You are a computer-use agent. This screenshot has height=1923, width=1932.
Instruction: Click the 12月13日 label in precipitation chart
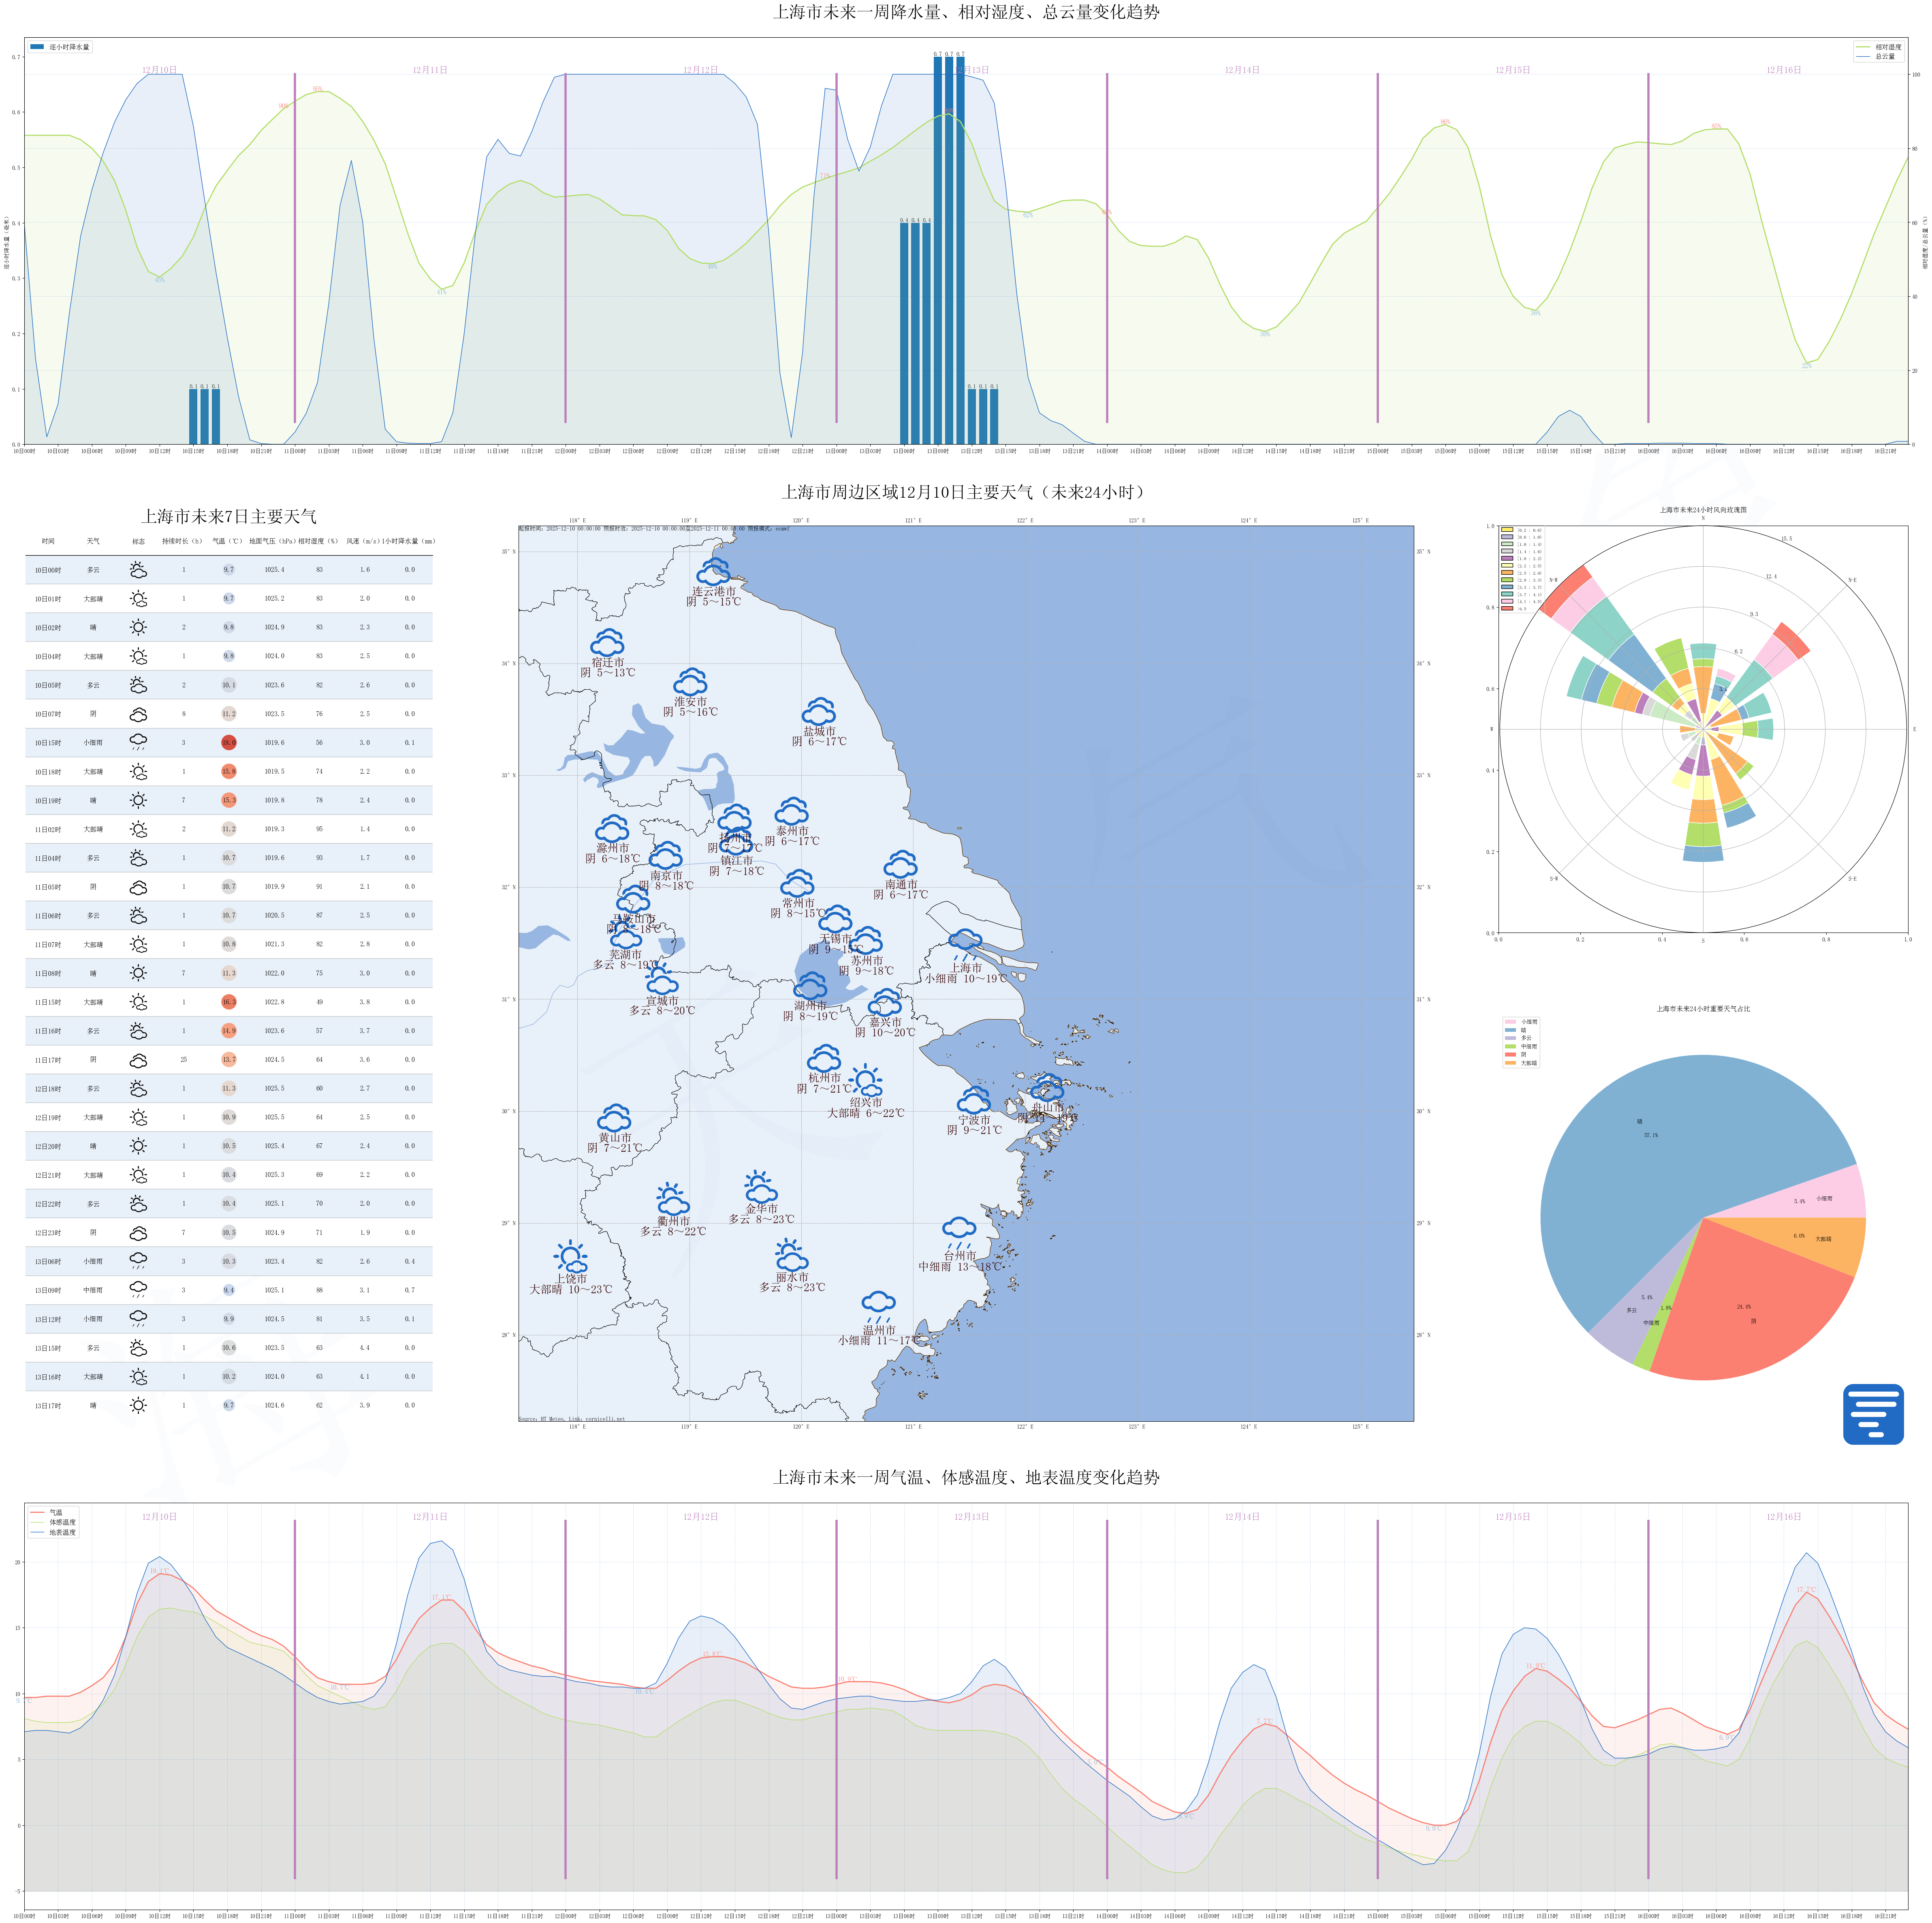[x=971, y=70]
